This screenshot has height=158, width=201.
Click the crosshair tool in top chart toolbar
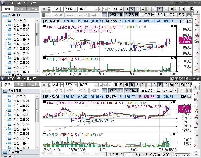point(104,15)
